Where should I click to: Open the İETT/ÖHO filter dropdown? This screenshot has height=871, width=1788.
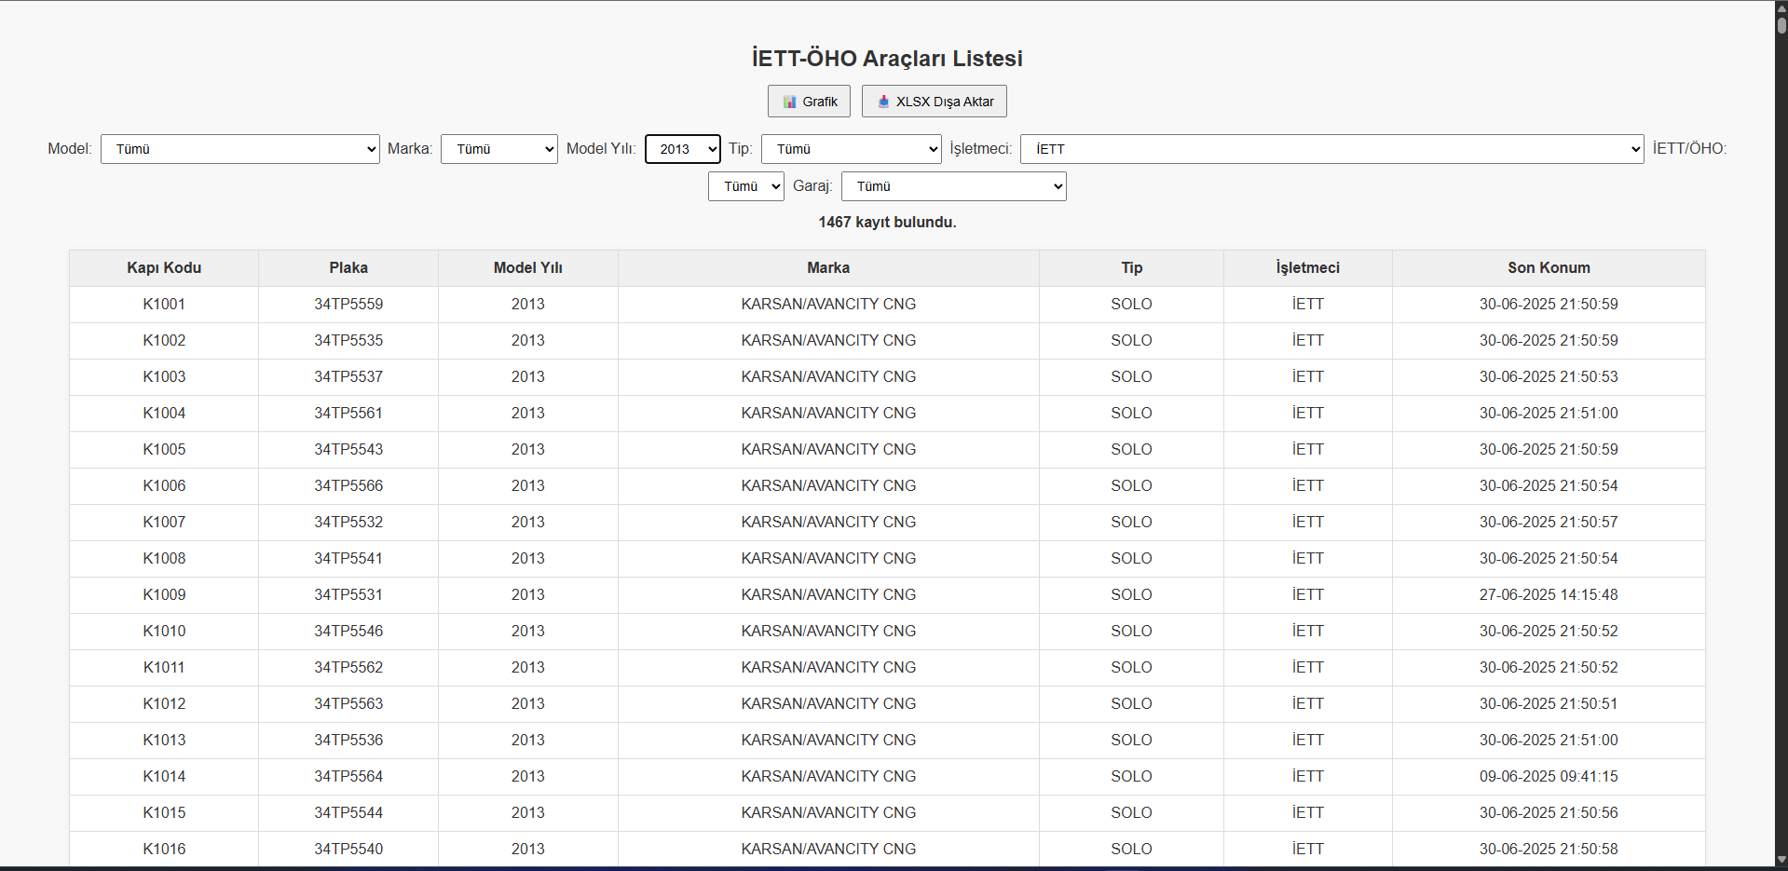[x=745, y=186]
